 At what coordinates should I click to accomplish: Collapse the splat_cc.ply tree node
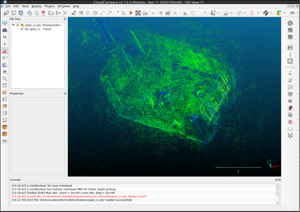pyautogui.click(x=13, y=25)
